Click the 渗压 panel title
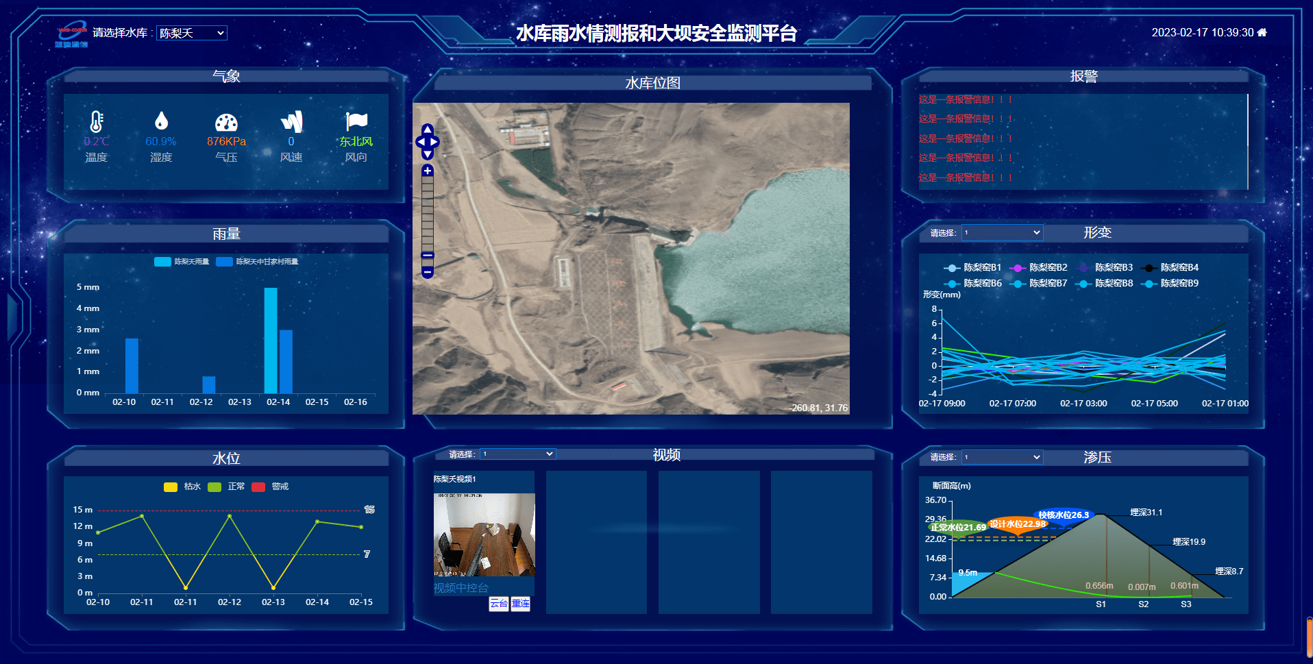Screen dimensions: 1313x664 pyautogui.click(x=1098, y=457)
